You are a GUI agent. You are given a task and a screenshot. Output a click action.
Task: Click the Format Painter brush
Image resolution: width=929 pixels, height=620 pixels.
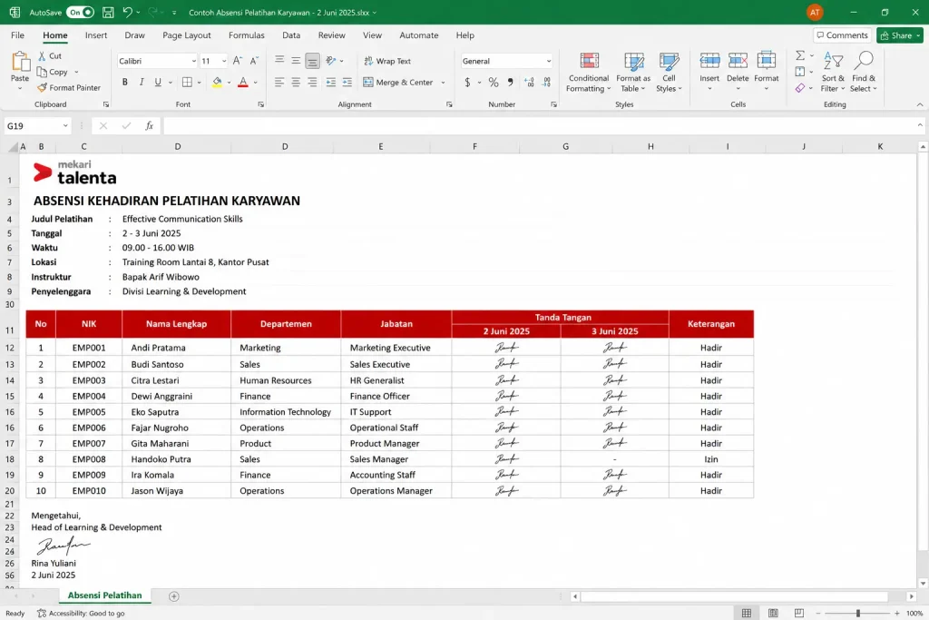[x=42, y=88]
